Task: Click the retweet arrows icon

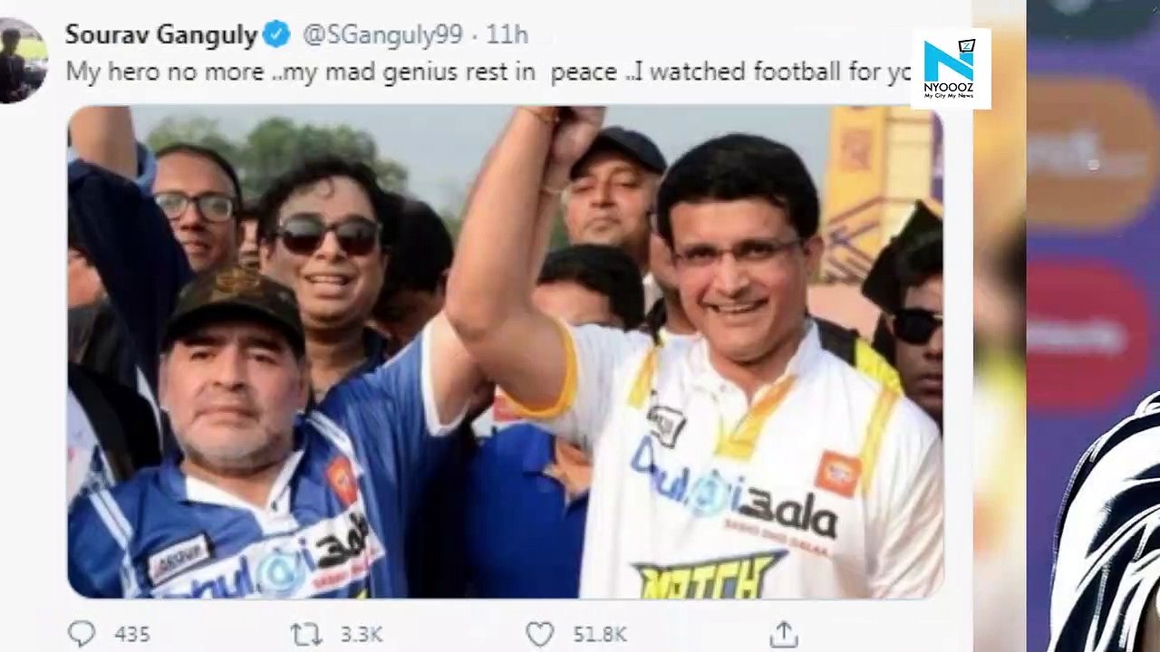Action: click(306, 634)
